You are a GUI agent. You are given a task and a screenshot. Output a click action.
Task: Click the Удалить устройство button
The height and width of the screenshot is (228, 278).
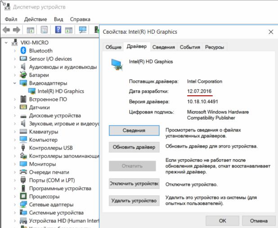point(134,201)
